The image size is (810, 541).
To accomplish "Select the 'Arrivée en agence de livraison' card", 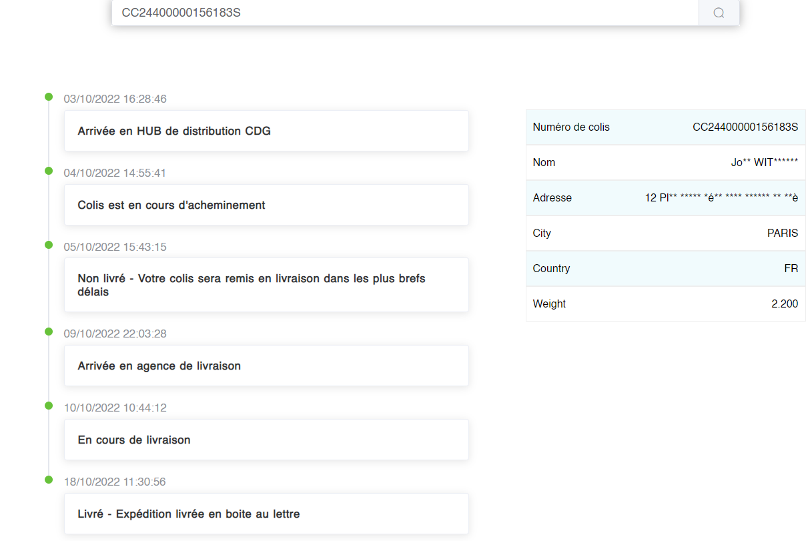I will [266, 366].
